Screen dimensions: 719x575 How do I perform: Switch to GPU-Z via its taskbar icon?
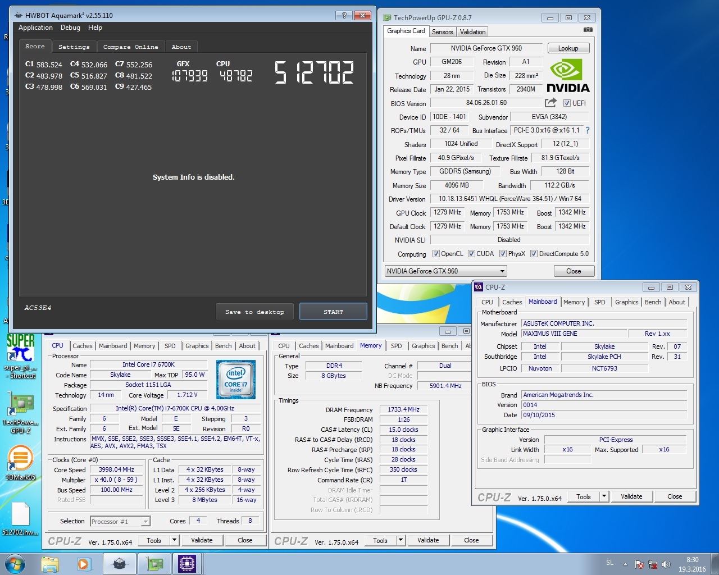[x=154, y=564]
